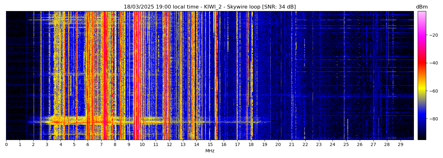443x158 pixels.
Task: Click the −40 colorbar tick label
Action: coord(432,63)
